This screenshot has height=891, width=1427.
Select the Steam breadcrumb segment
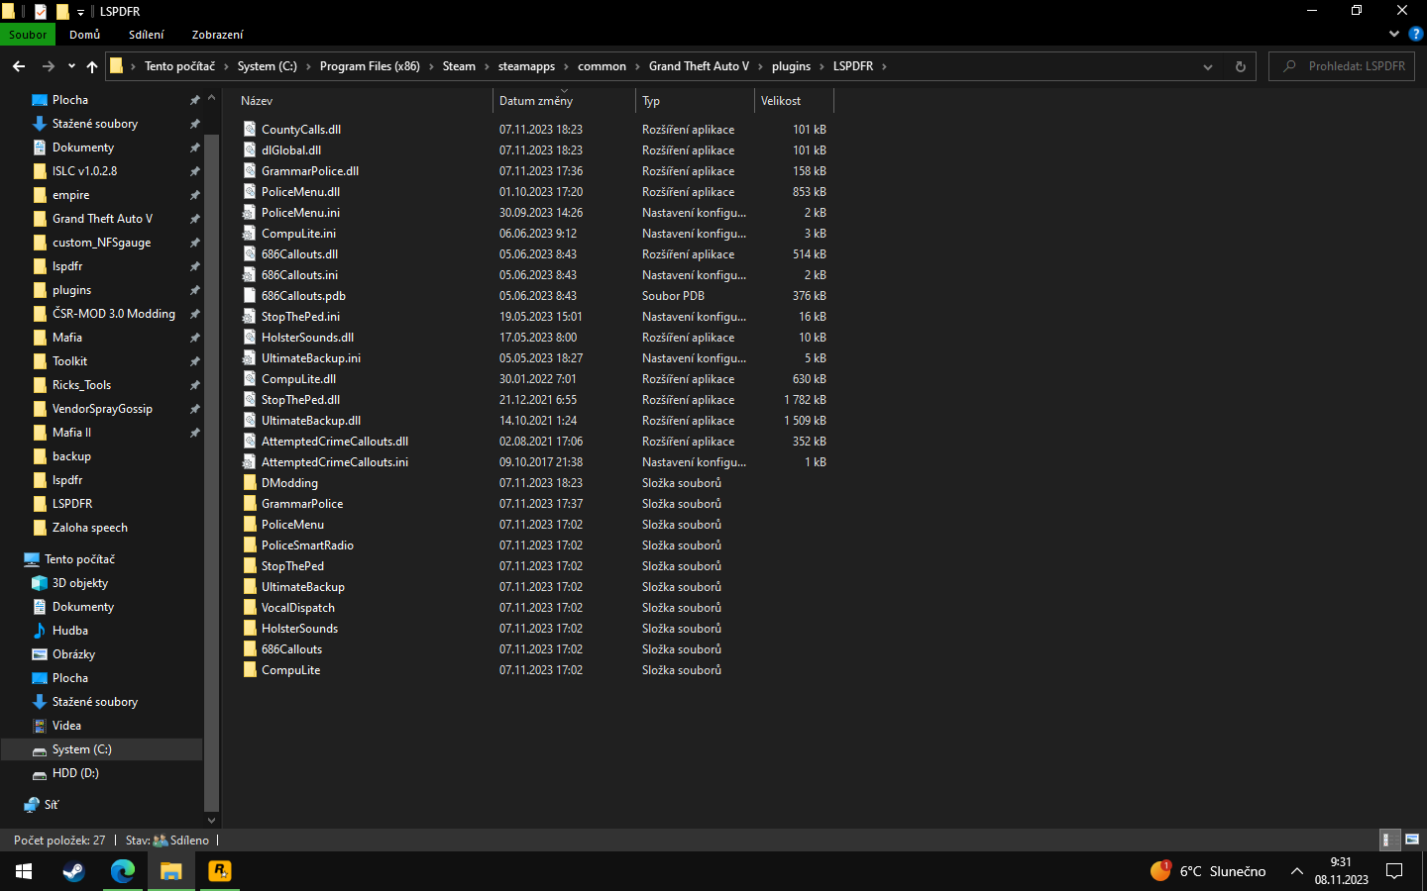point(459,66)
